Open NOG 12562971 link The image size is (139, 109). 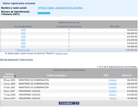point(113,95)
